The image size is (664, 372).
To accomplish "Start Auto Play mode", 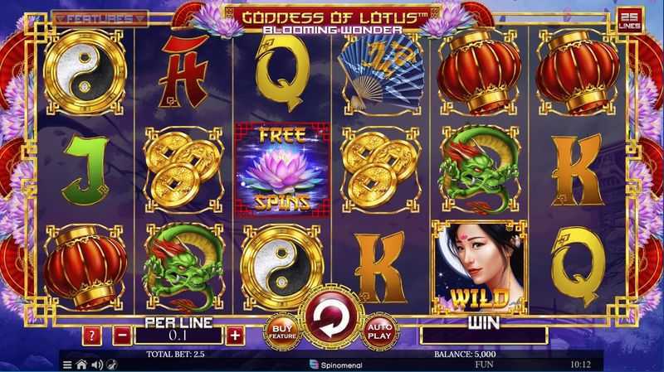I will click(379, 331).
